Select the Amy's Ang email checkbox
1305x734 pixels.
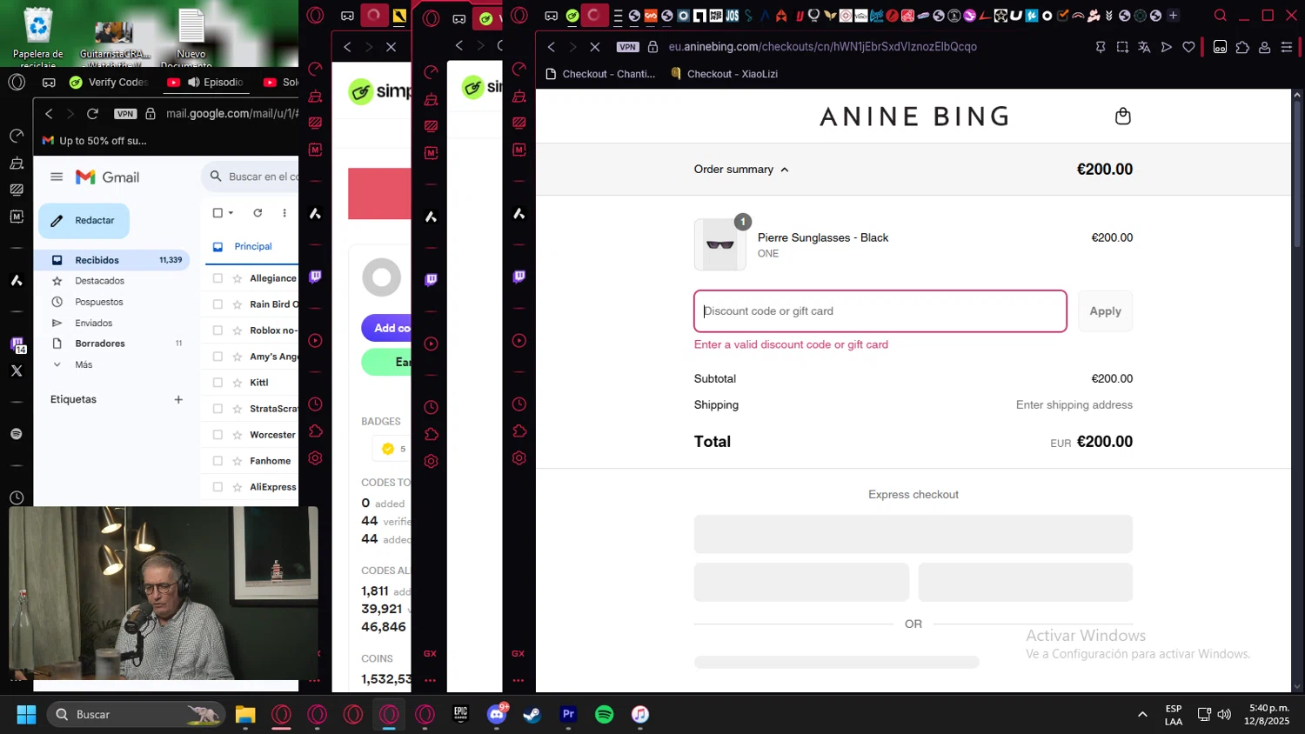[x=217, y=357]
